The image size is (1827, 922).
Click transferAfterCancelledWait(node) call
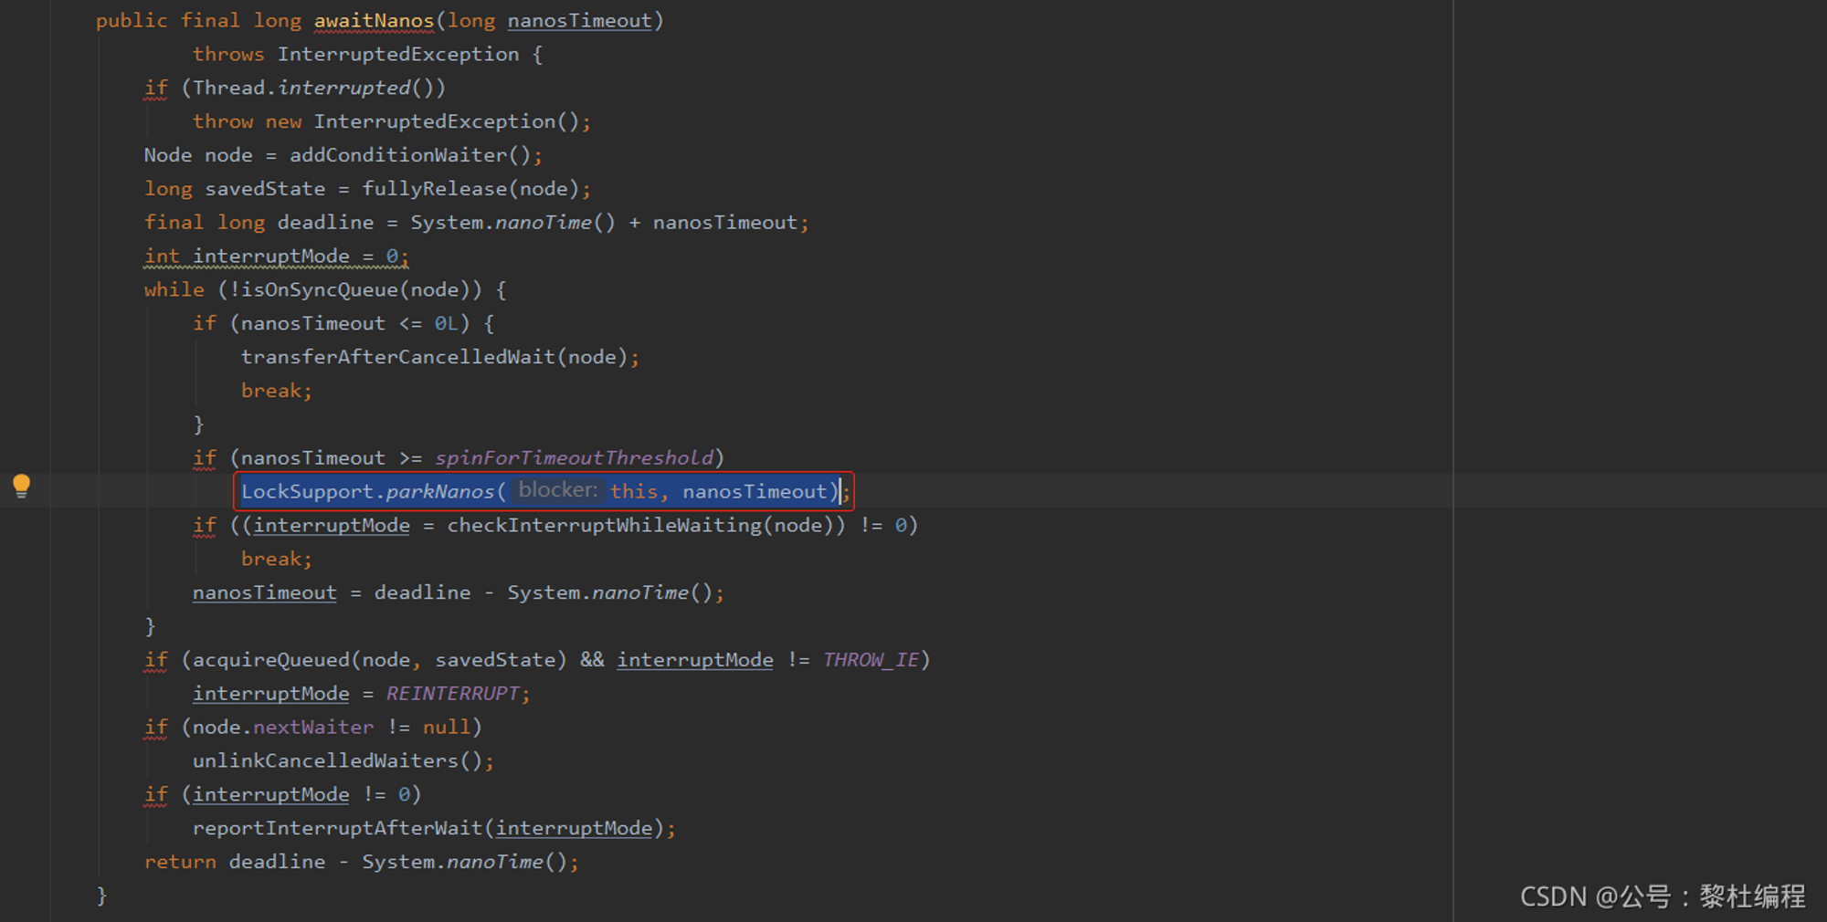coord(434,358)
